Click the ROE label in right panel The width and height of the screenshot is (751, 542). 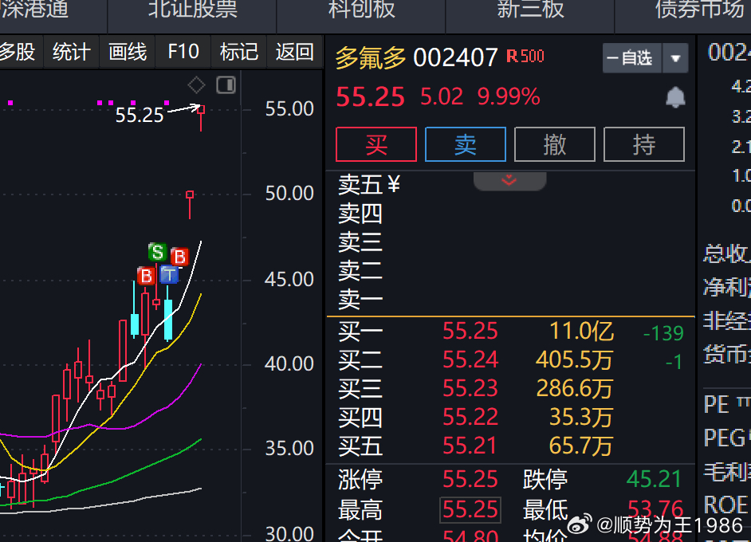(725, 505)
